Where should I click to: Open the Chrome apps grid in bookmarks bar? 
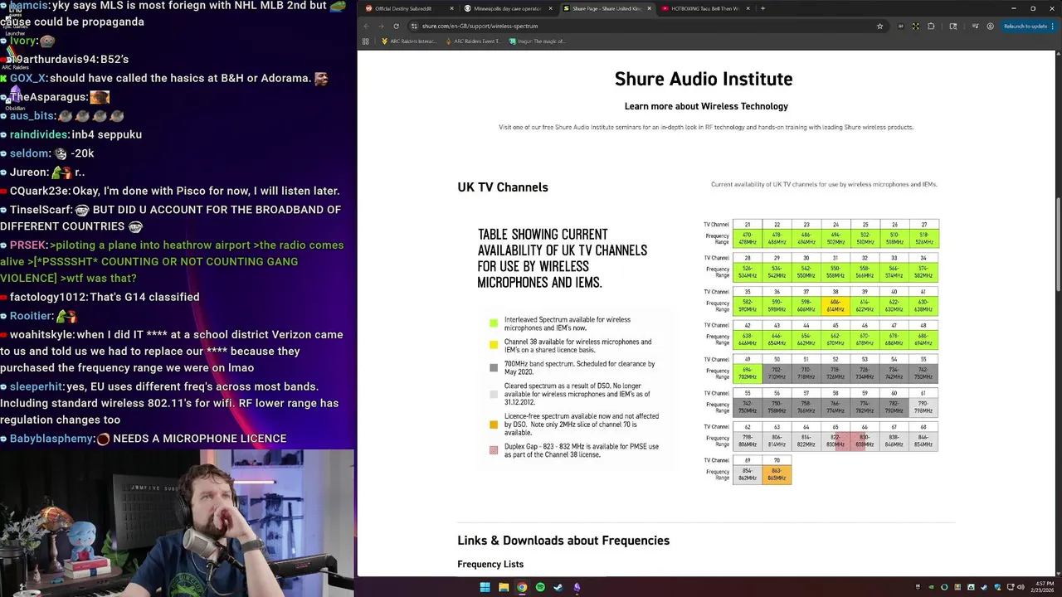[365, 41]
